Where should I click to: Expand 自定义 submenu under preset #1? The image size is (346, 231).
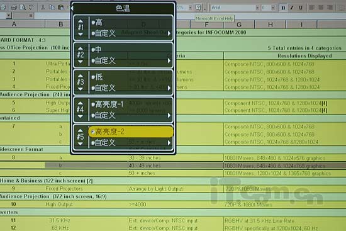[x=131, y=33]
